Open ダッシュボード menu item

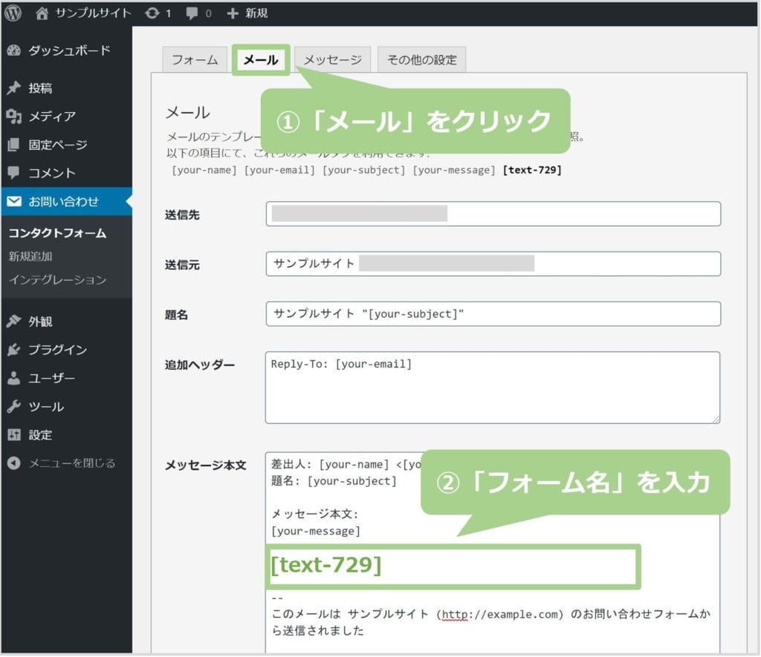point(66,50)
